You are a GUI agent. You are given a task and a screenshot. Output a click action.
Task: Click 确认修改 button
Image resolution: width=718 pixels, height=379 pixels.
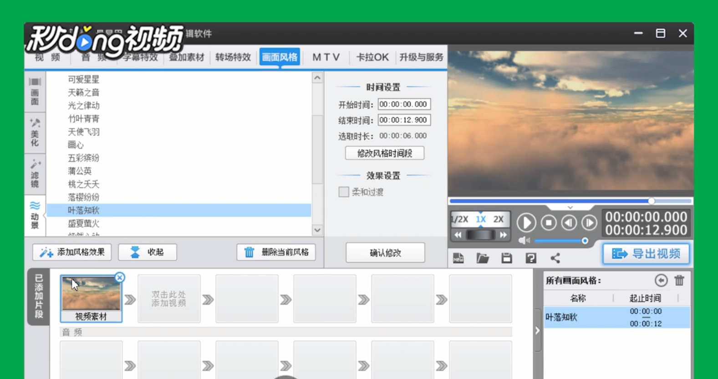(385, 253)
